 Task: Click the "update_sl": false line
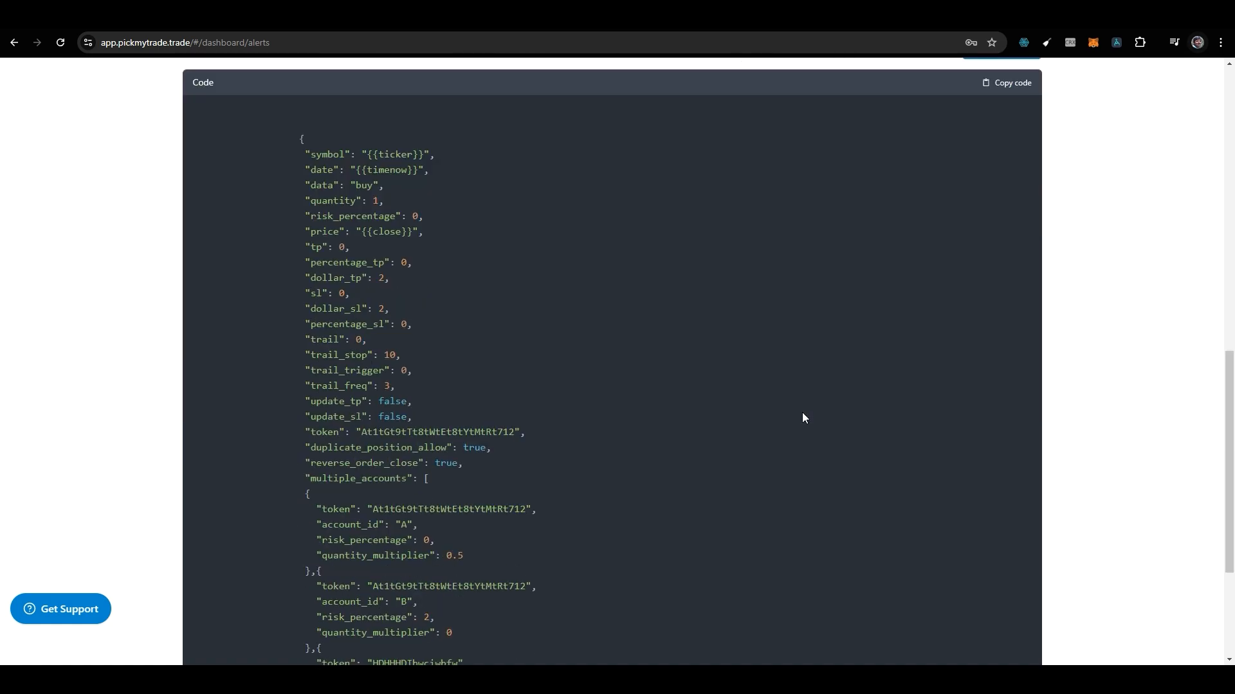[358, 417]
